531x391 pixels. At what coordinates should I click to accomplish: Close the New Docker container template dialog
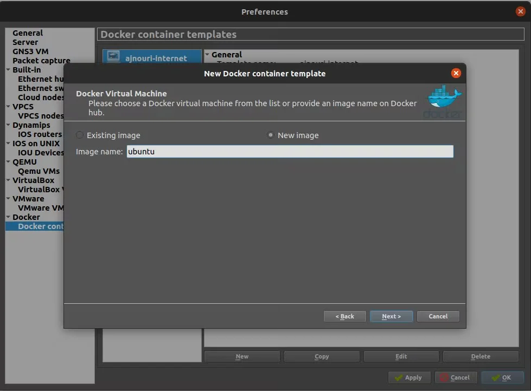[456, 73]
